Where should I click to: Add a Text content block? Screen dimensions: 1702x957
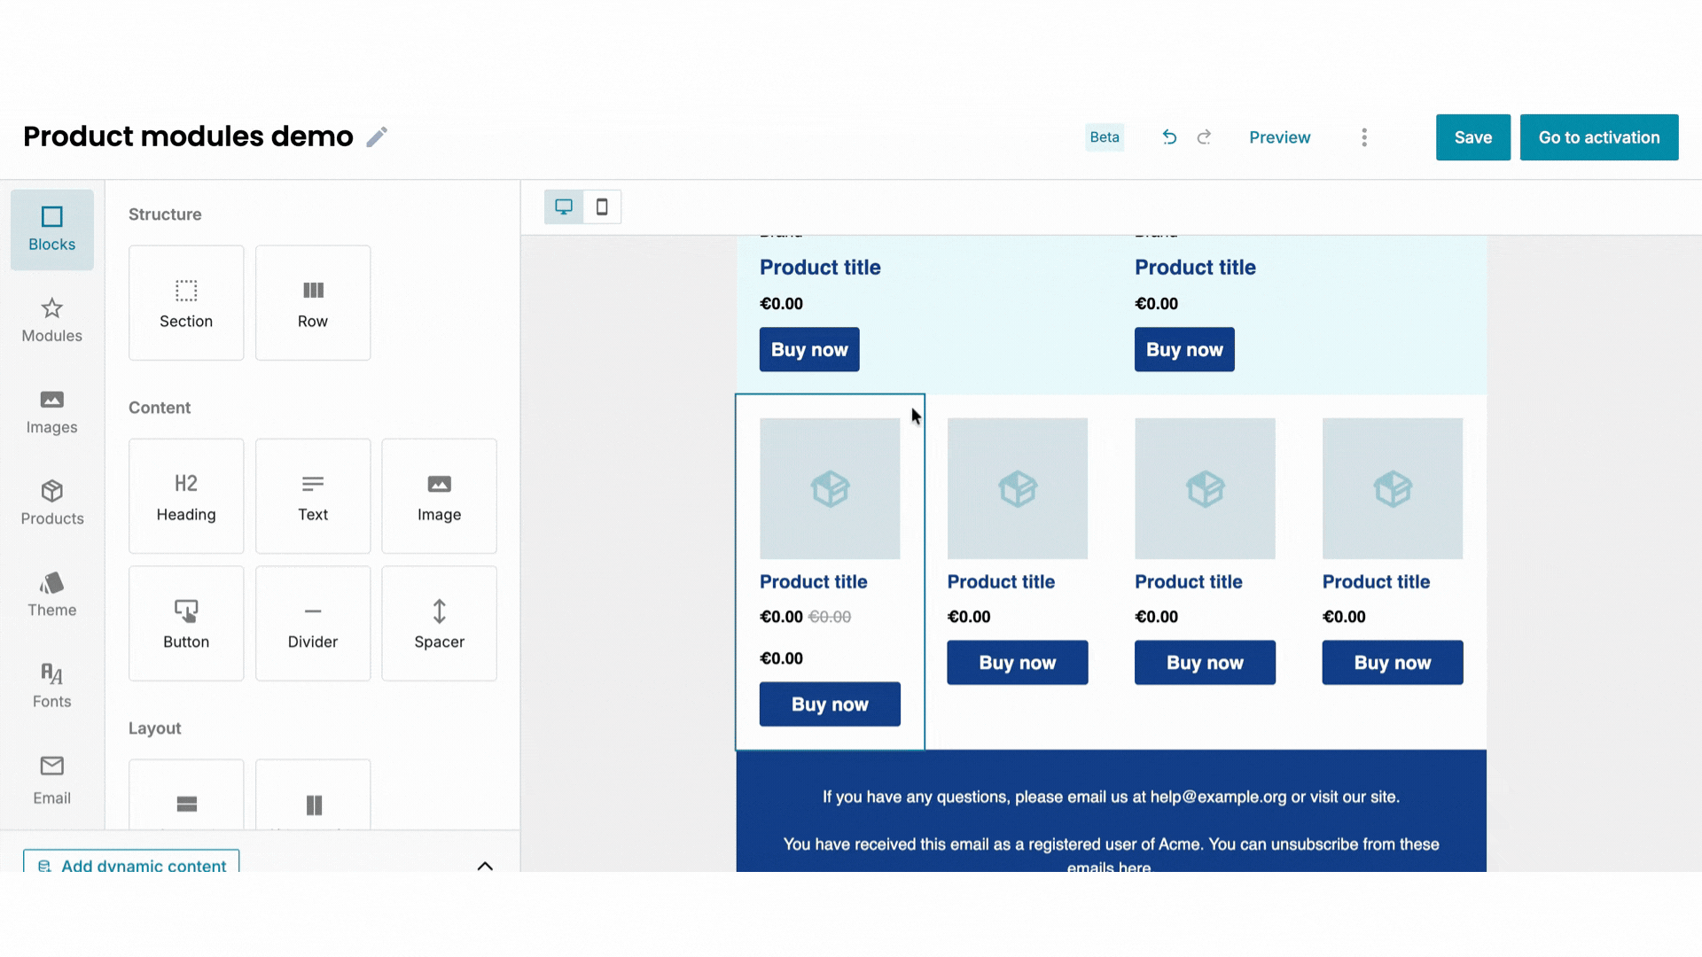coord(312,495)
